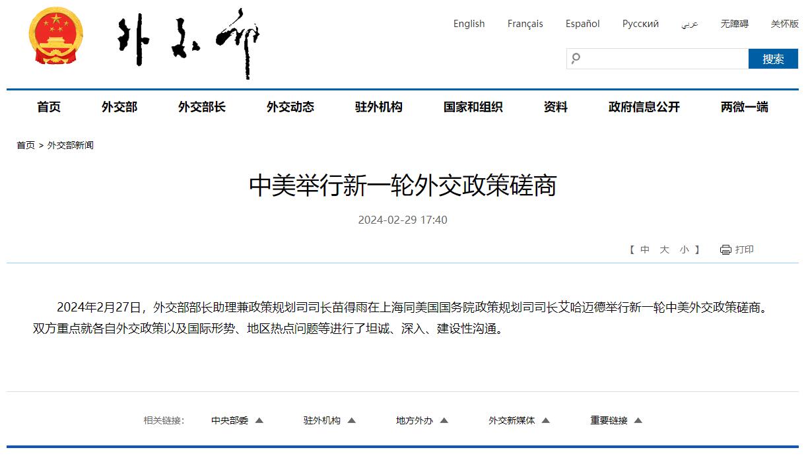Expand the 地方外办 links list
This screenshot has width=806, height=456.
[422, 420]
